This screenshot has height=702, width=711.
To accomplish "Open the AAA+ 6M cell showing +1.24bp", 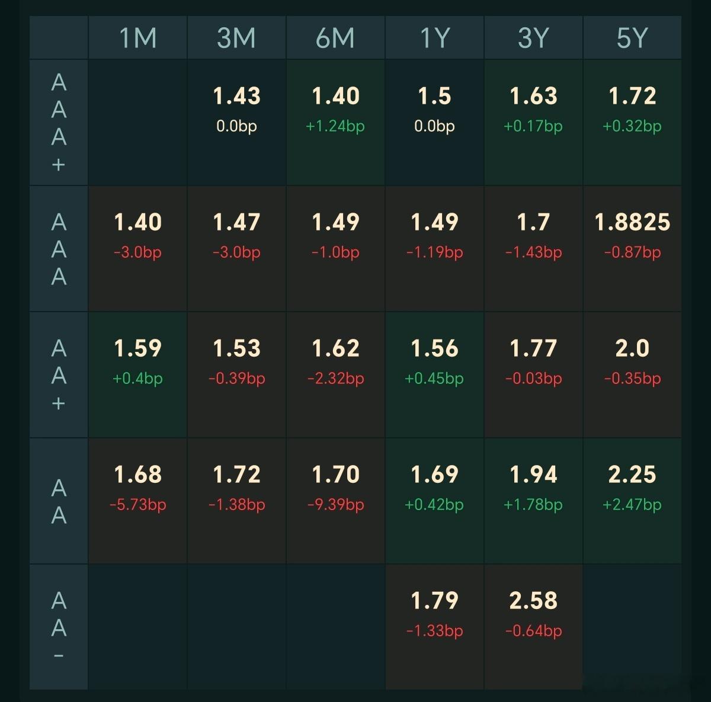I will 335,123.
